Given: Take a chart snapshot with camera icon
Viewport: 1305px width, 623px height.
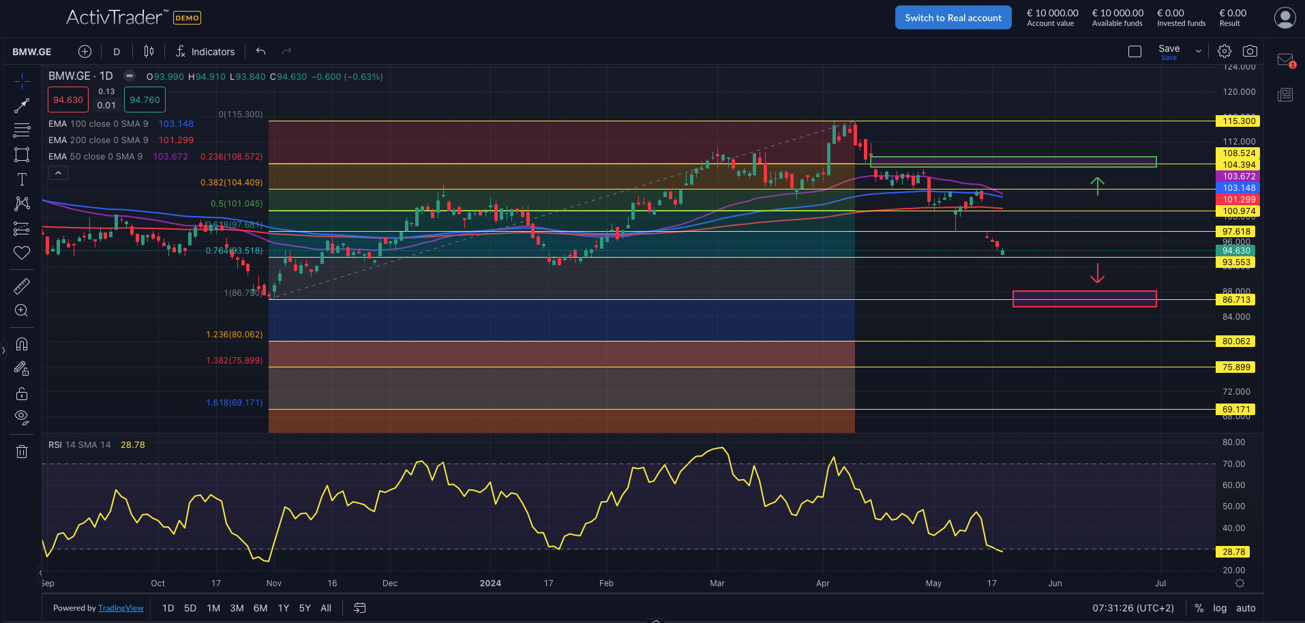Looking at the screenshot, I should pyautogui.click(x=1250, y=51).
